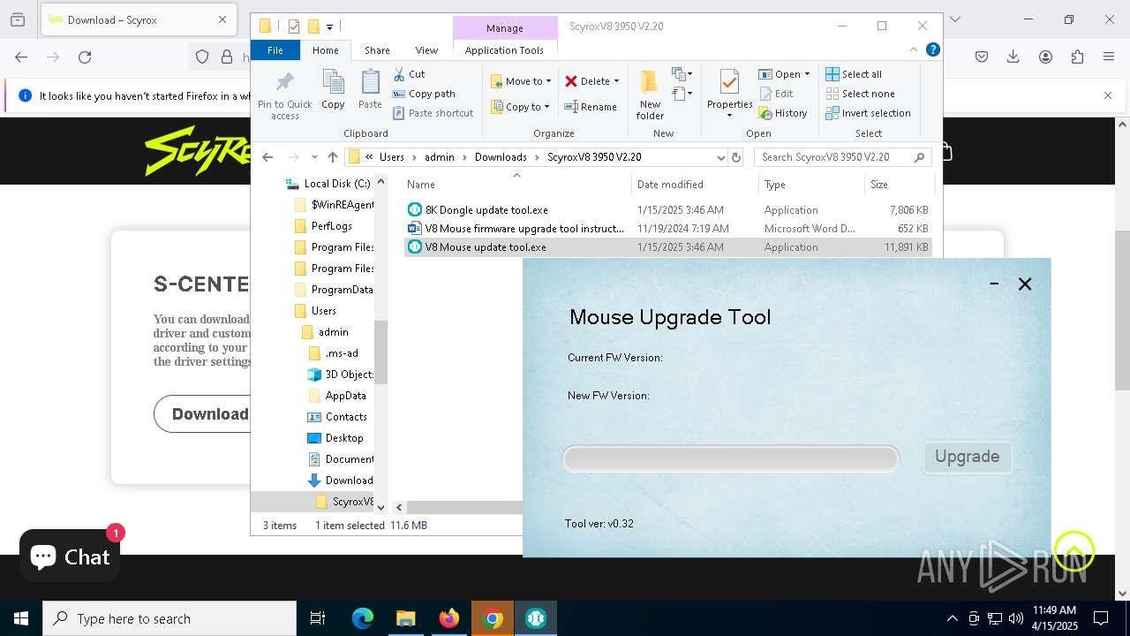Click New folder icon

click(x=650, y=95)
